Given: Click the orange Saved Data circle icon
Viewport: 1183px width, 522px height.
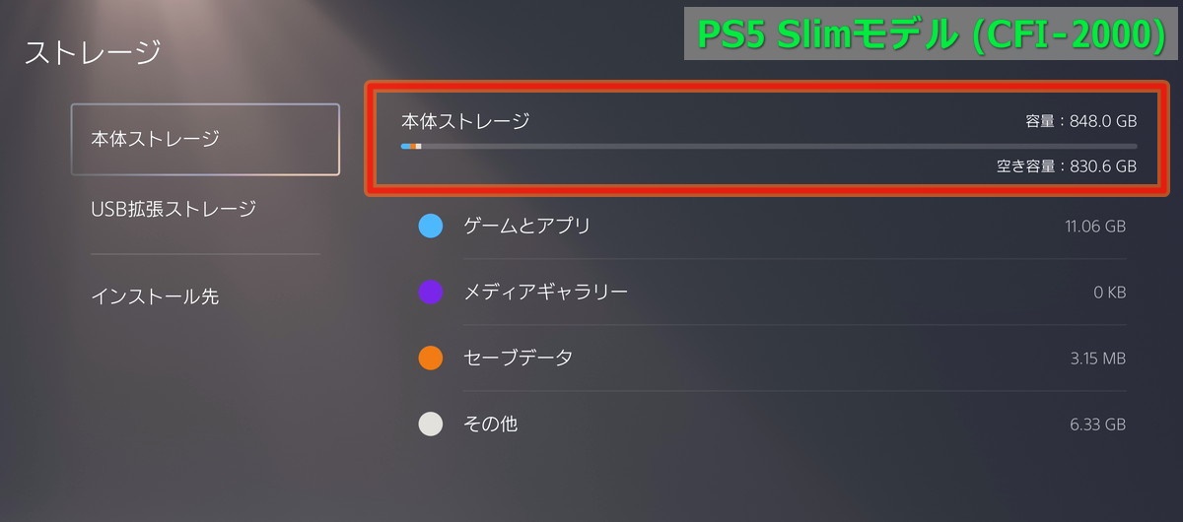Looking at the screenshot, I should (431, 359).
